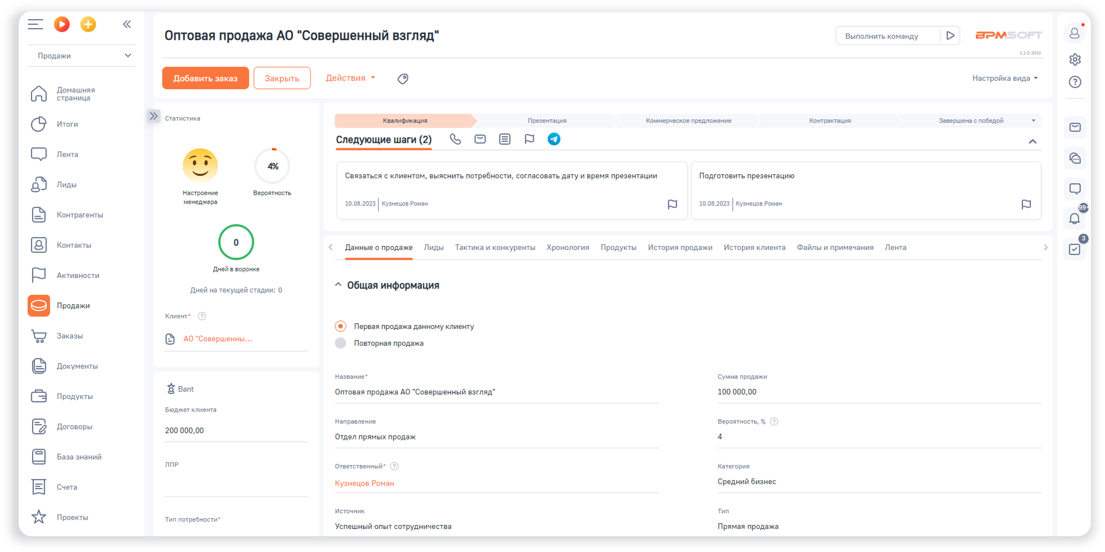Open the tasks checkbox icon with badge 3
The height and width of the screenshot is (552, 1105).
[x=1075, y=249]
